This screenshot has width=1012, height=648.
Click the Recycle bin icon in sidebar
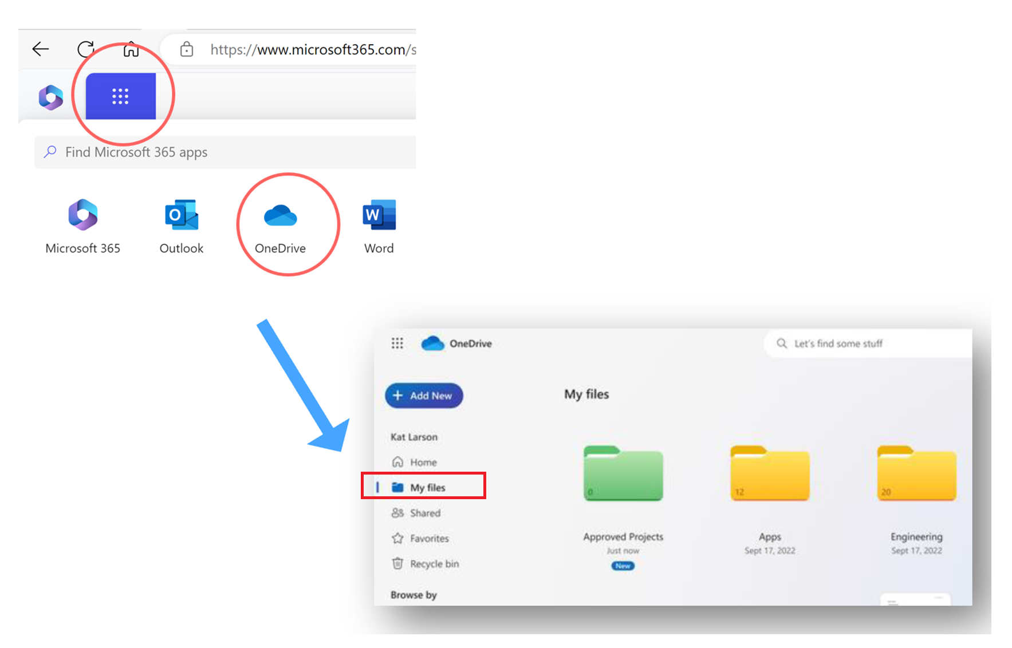pyautogui.click(x=397, y=564)
